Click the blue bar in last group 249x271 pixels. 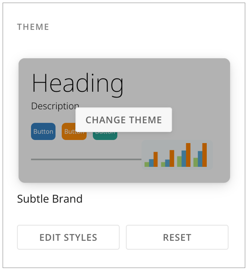pyautogui.click(x=200, y=159)
